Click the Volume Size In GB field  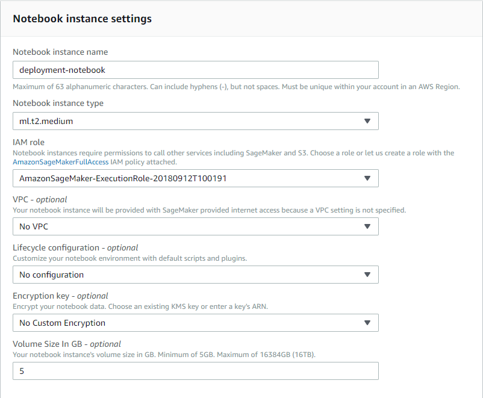pyautogui.click(x=196, y=371)
